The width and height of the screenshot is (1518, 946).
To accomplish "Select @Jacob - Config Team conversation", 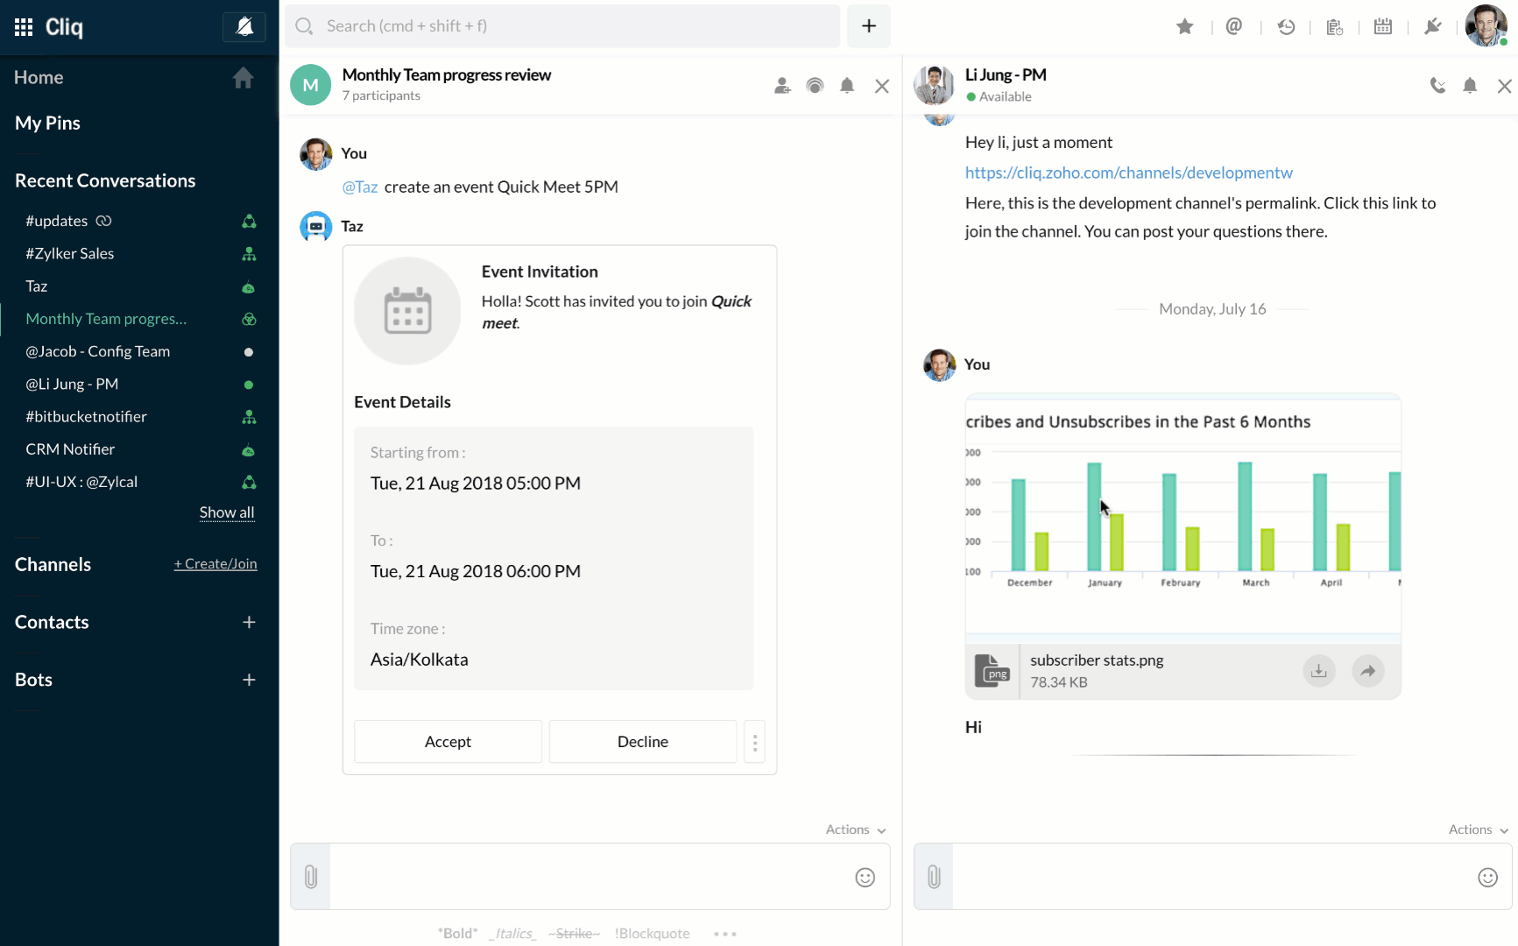I will click(x=139, y=351).
